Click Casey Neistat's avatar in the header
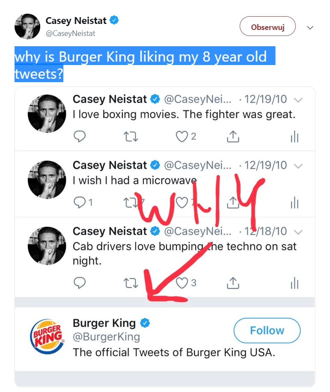This screenshot has width=330, height=392. (27, 26)
